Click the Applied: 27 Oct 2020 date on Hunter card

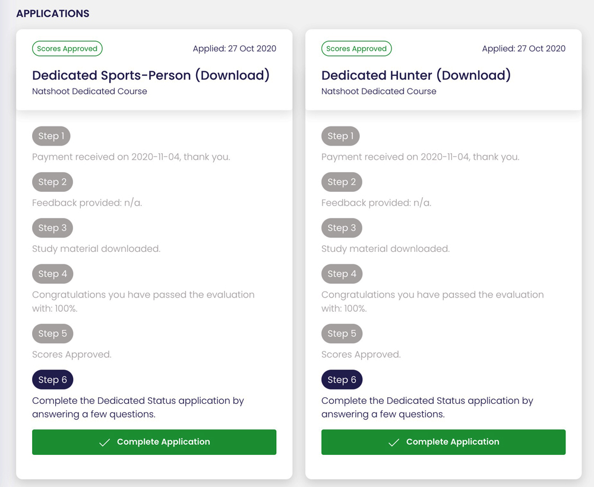(x=523, y=49)
